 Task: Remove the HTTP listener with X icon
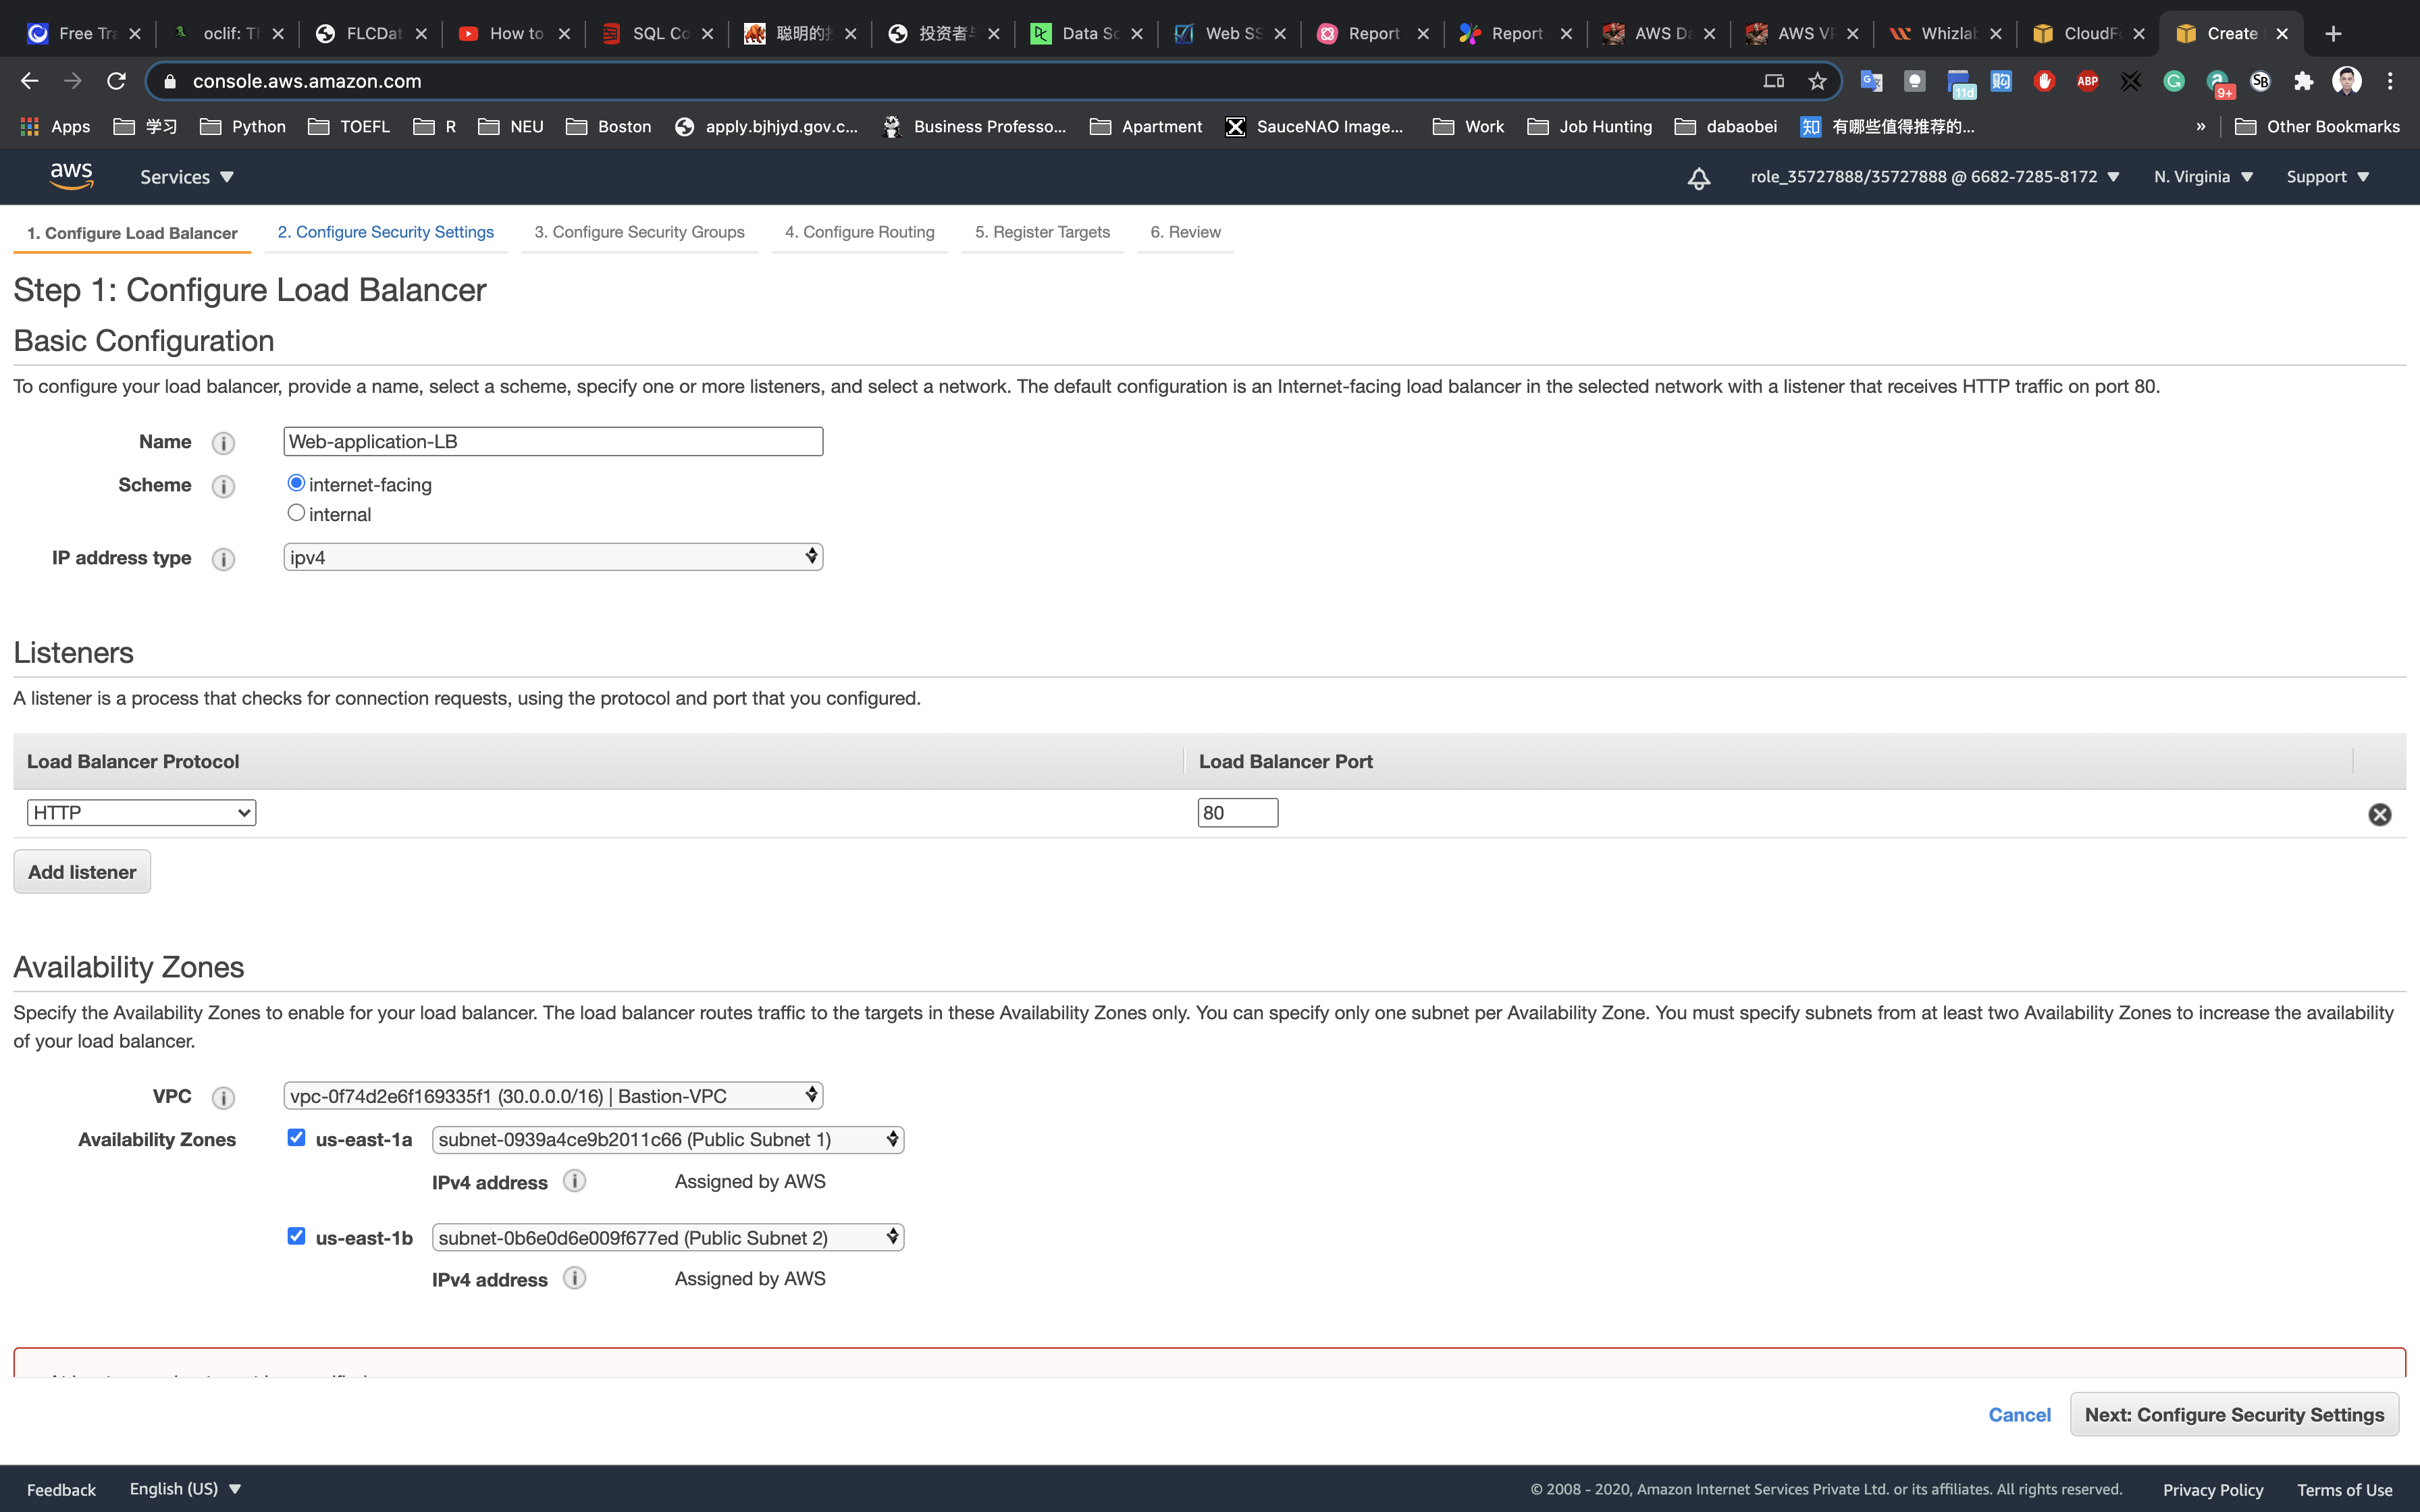point(2379,814)
